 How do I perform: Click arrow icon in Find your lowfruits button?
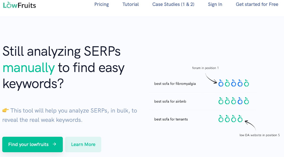point(54,144)
